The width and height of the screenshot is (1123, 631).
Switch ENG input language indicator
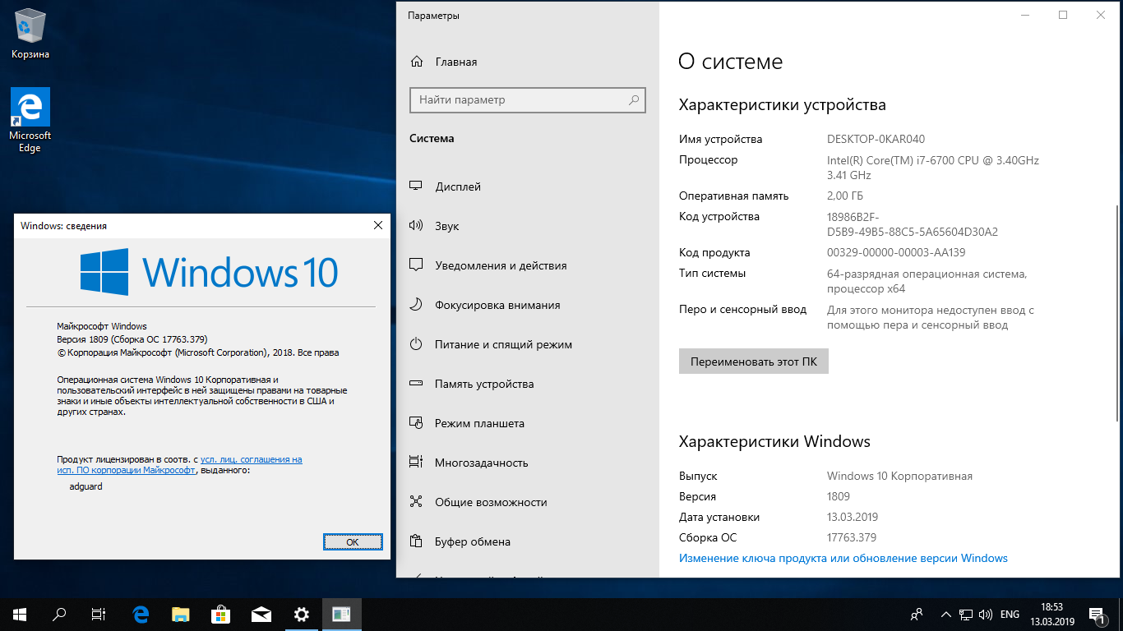coord(1010,615)
